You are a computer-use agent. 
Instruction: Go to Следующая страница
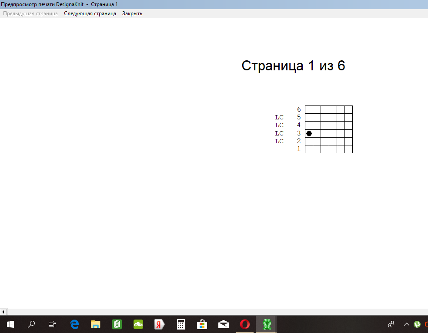coord(90,13)
